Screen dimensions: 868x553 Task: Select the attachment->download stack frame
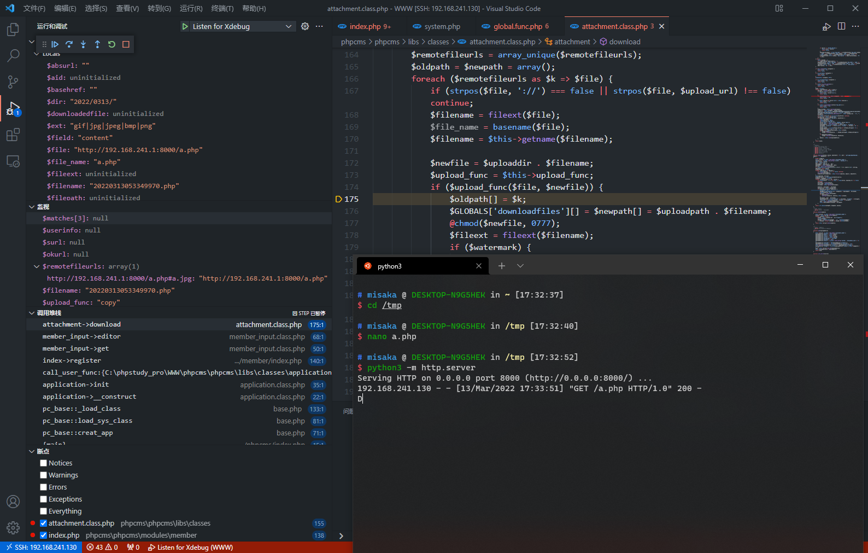[x=179, y=324]
